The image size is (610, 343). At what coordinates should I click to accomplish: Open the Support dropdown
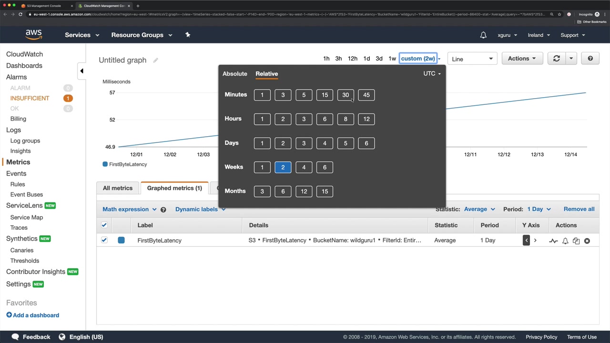click(572, 35)
